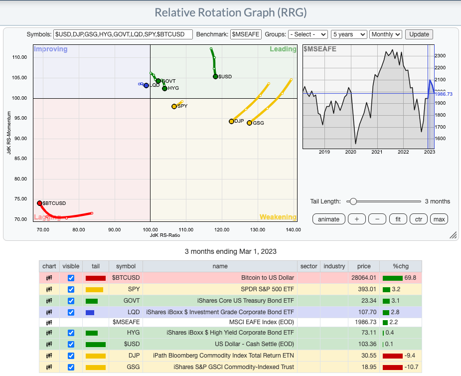
Task: Sort by the name column header
Action: [x=220, y=266]
